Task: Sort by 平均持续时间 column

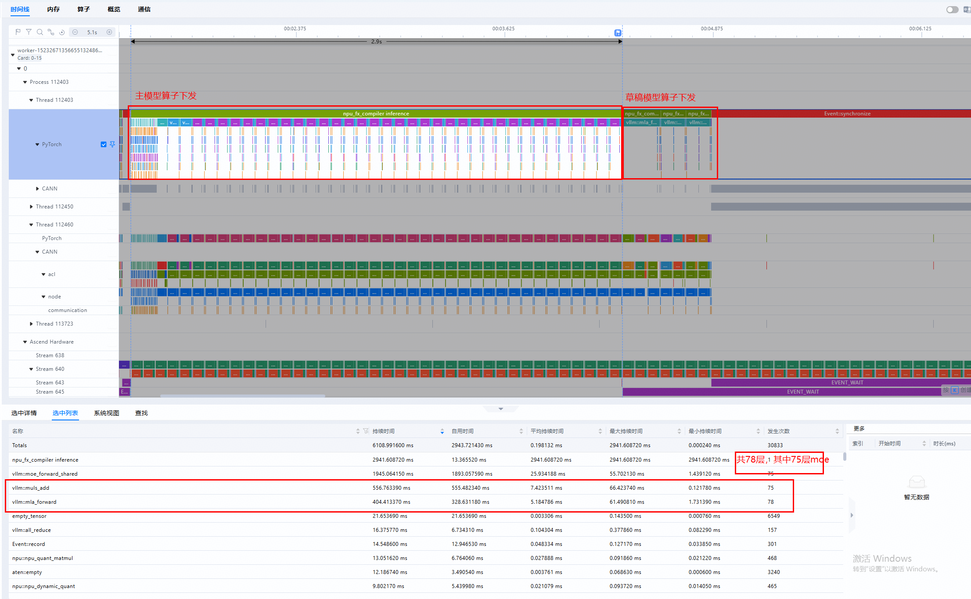Action: 600,431
